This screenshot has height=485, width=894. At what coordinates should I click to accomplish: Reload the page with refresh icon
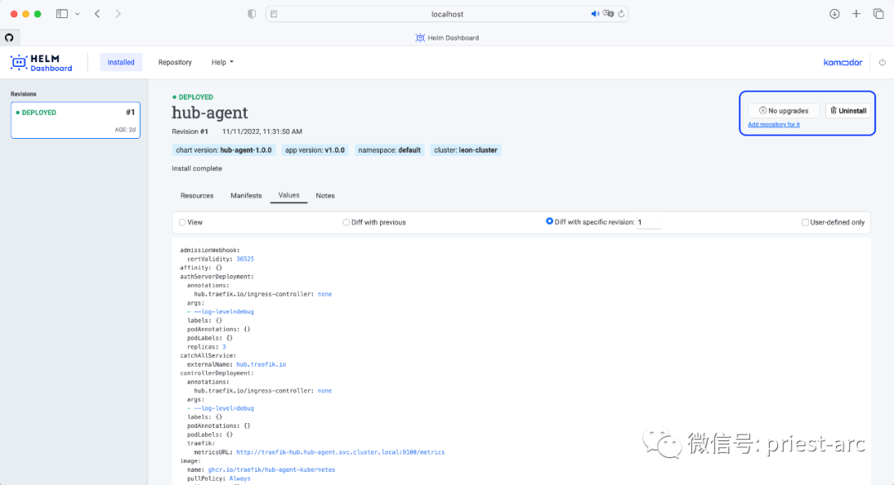621,14
